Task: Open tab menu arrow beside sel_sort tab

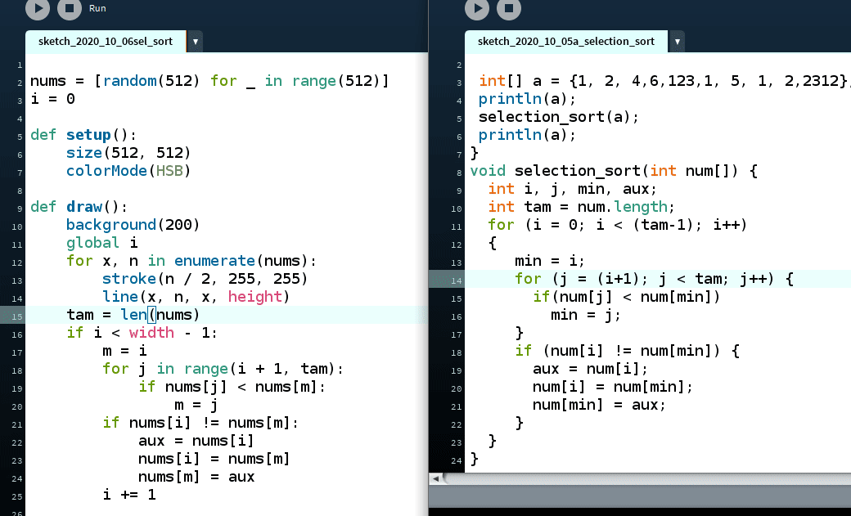Action: coord(195,41)
